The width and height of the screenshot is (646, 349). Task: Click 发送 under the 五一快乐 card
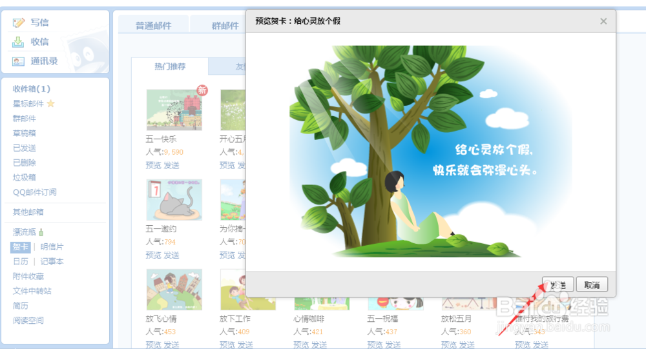pos(171,165)
